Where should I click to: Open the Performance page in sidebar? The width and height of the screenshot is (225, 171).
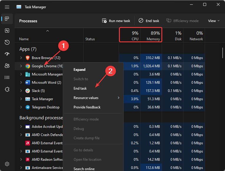tap(7, 31)
